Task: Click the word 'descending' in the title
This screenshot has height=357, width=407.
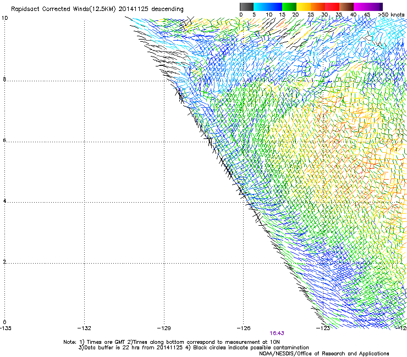Action: point(167,9)
